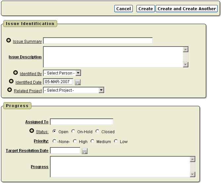Choose High priority radio button
Image resolution: width=221 pixels, height=183 pixels.
[75, 141]
